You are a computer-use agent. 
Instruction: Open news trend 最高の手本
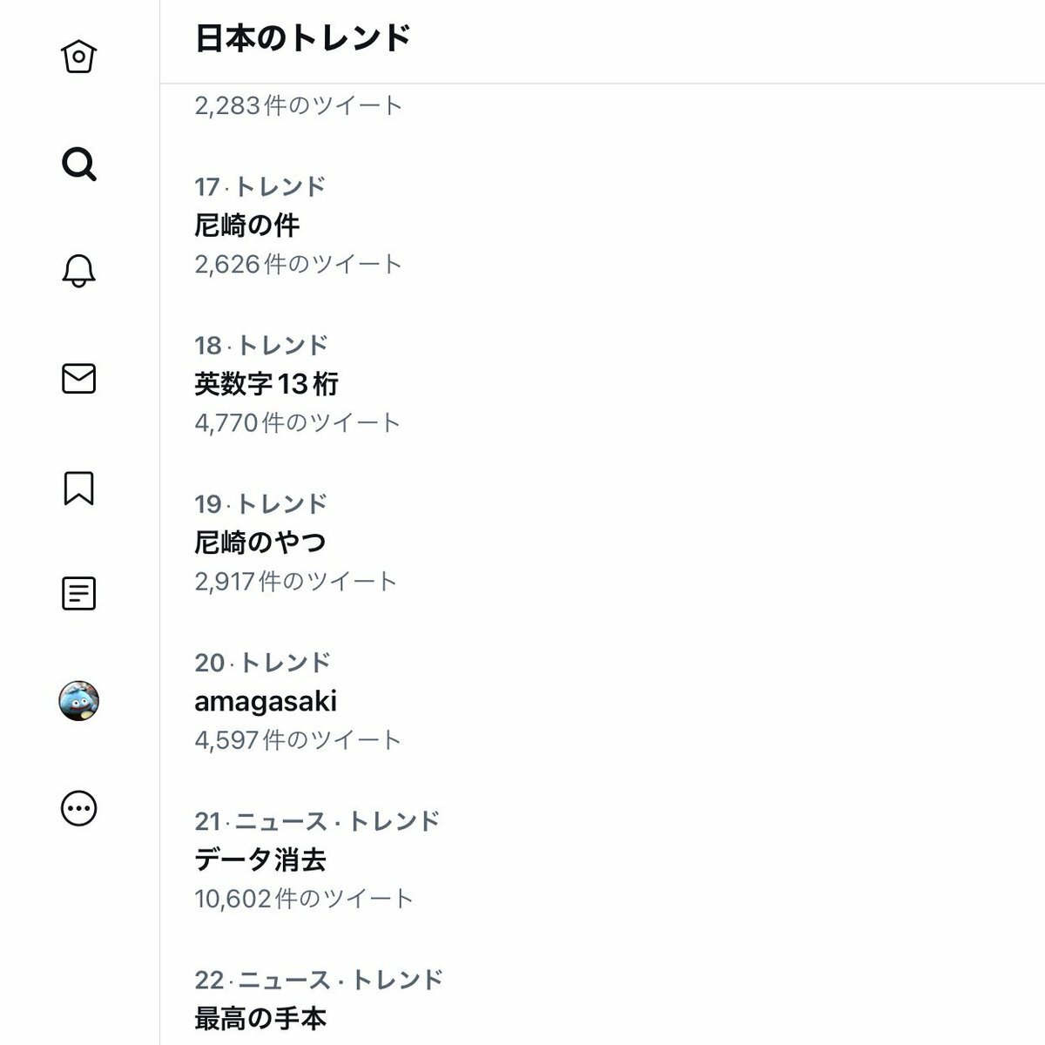coord(260,1018)
